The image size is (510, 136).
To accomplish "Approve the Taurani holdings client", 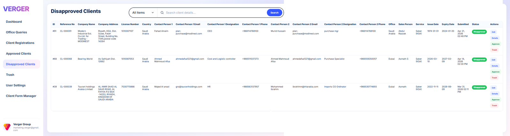I will 496,100.
